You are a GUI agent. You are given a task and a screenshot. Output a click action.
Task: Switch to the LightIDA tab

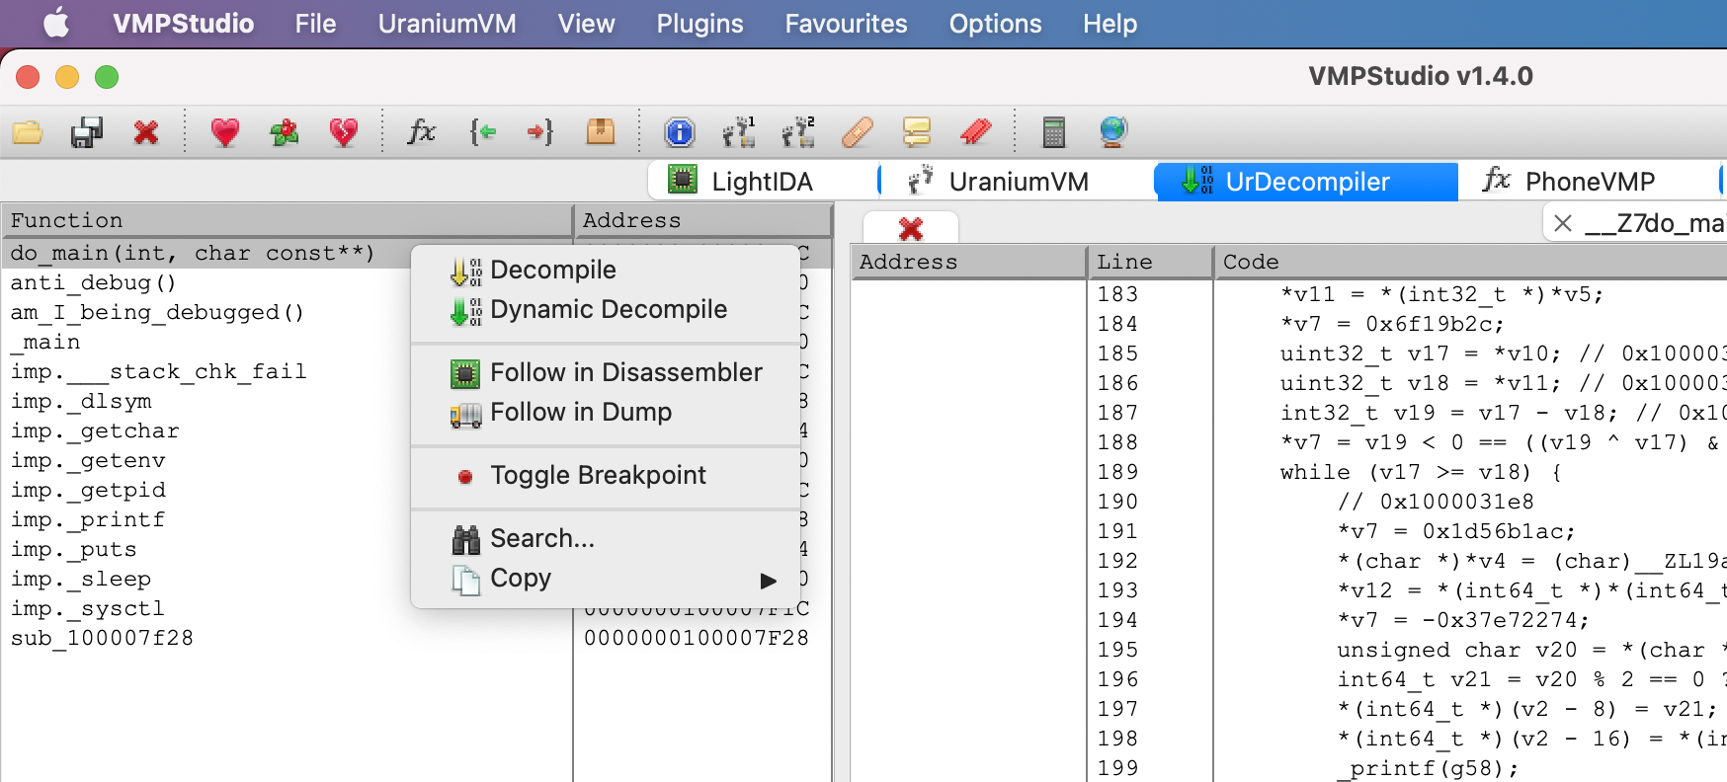763,181
